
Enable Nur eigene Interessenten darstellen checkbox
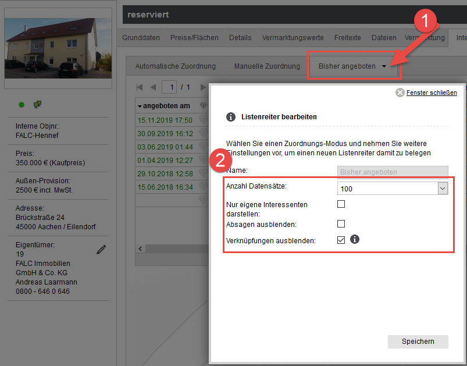click(341, 204)
